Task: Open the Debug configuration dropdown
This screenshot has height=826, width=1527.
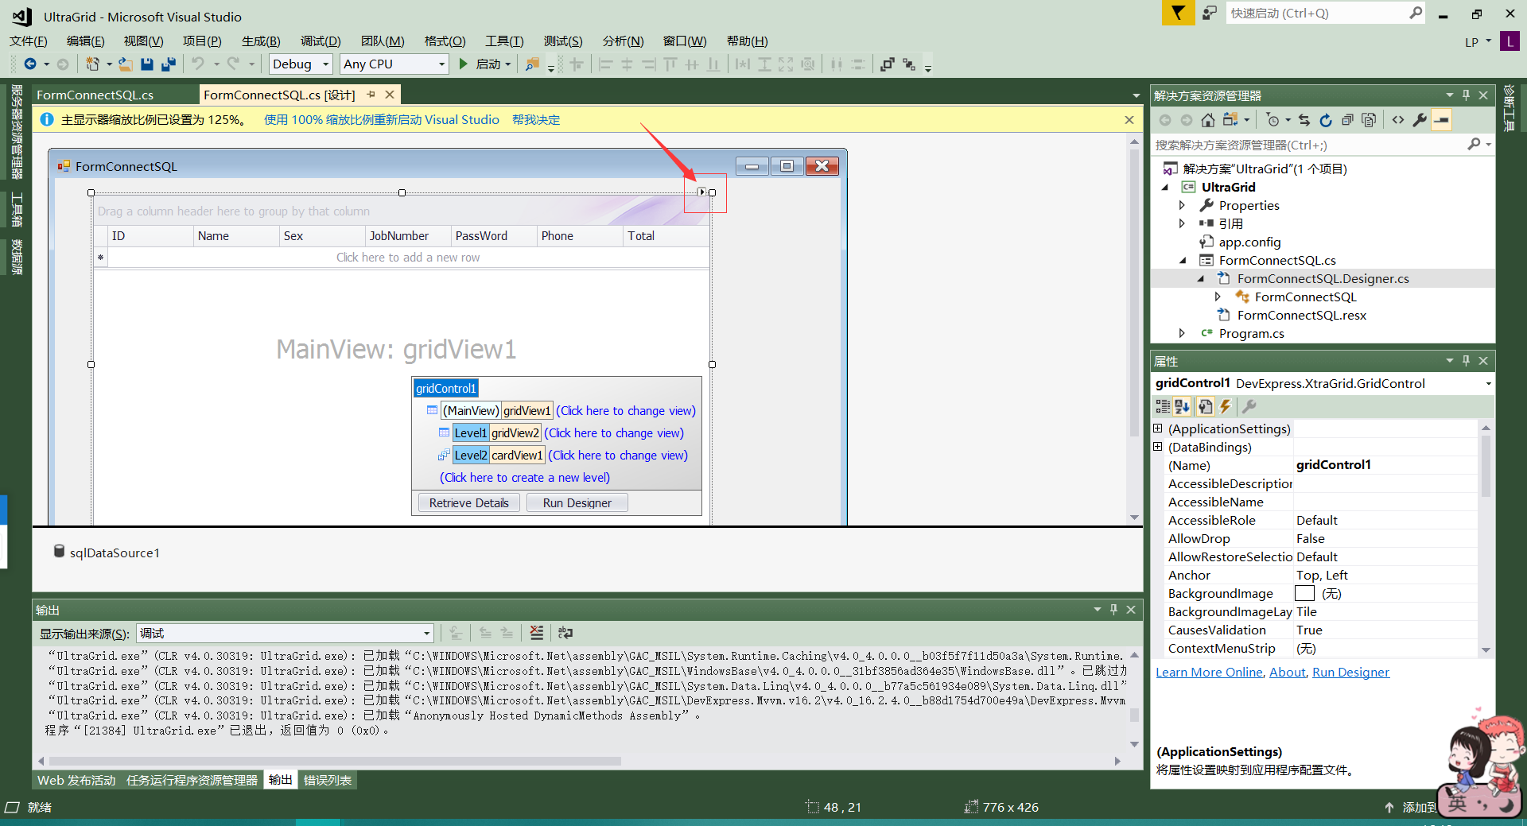Action: (324, 64)
